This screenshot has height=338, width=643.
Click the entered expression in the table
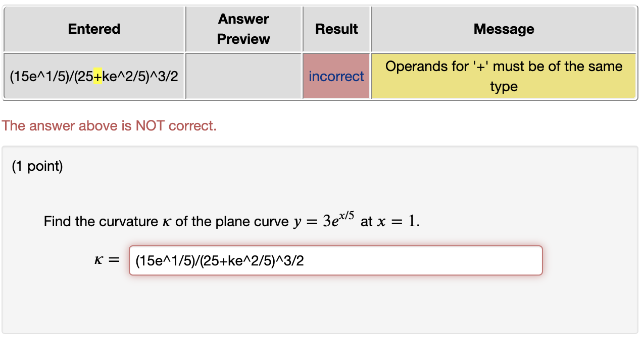click(93, 76)
